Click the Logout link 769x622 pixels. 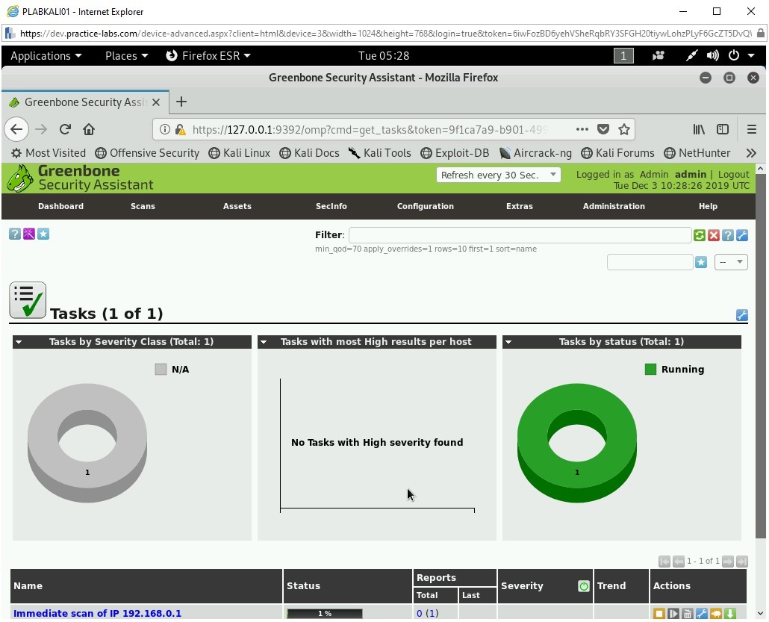(733, 174)
